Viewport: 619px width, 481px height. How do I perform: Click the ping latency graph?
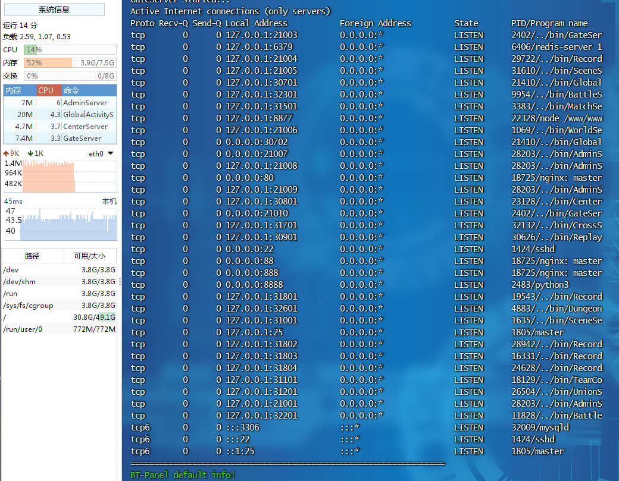tap(68, 224)
